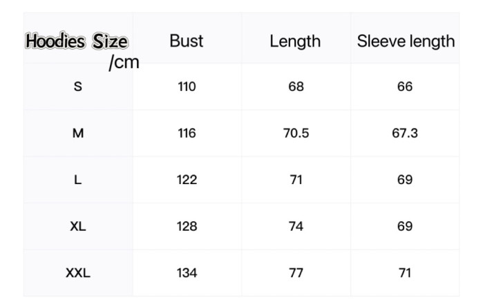The width and height of the screenshot is (483, 306).
Task: Click the Bust value 110 for size S
Action: point(187,87)
